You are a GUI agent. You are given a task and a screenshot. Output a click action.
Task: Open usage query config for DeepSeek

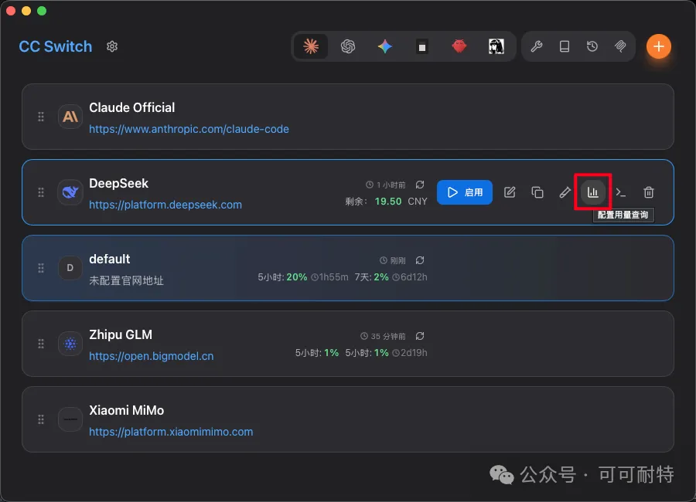593,192
